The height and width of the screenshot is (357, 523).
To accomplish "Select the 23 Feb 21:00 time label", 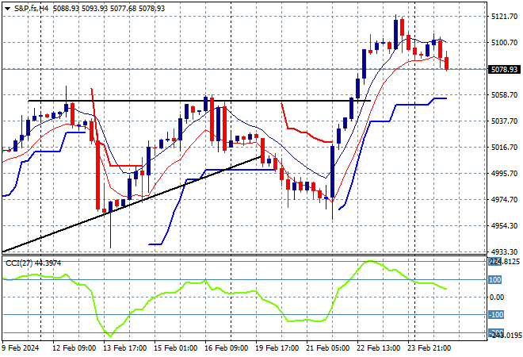I will [x=431, y=348].
